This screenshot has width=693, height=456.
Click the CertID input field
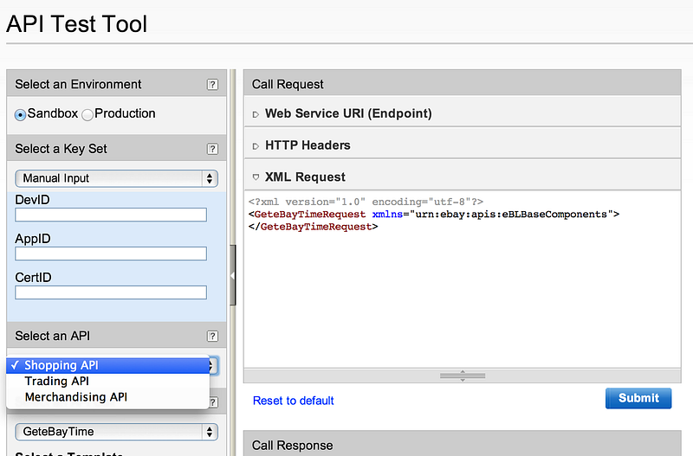pos(111,292)
